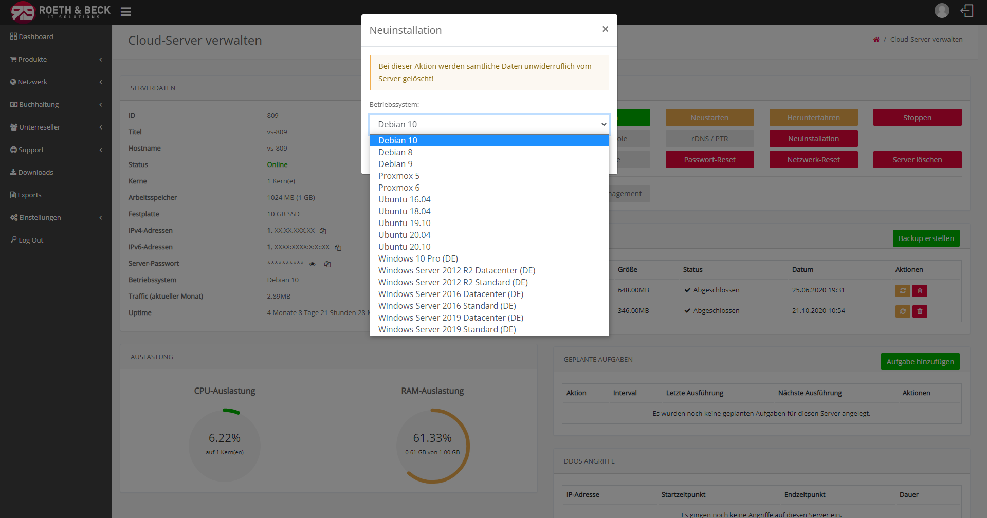The width and height of the screenshot is (987, 518).
Task: Restore the backup from 25.06.2020
Action: (903, 291)
